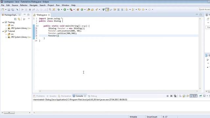Open the Refactor menu

pyautogui.click(x=24, y=5)
